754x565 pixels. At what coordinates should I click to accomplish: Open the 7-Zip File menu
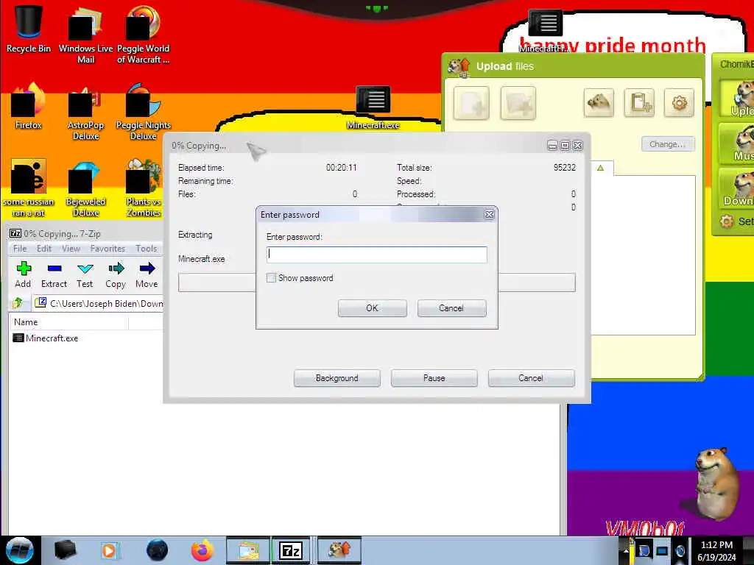pyautogui.click(x=20, y=249)
